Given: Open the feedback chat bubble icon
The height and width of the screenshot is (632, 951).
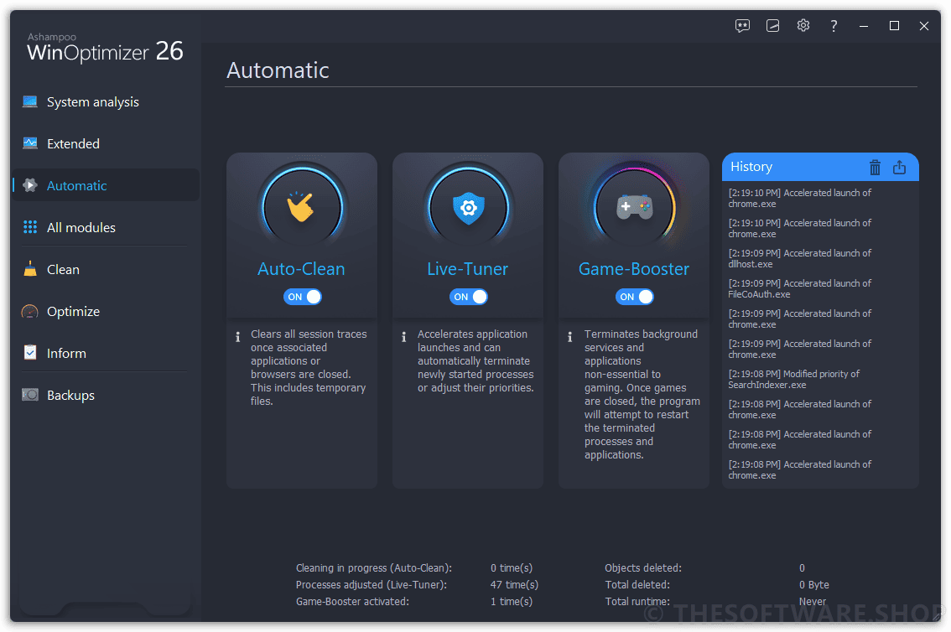Looking at the screenshot, I should [x=742, y=25].
